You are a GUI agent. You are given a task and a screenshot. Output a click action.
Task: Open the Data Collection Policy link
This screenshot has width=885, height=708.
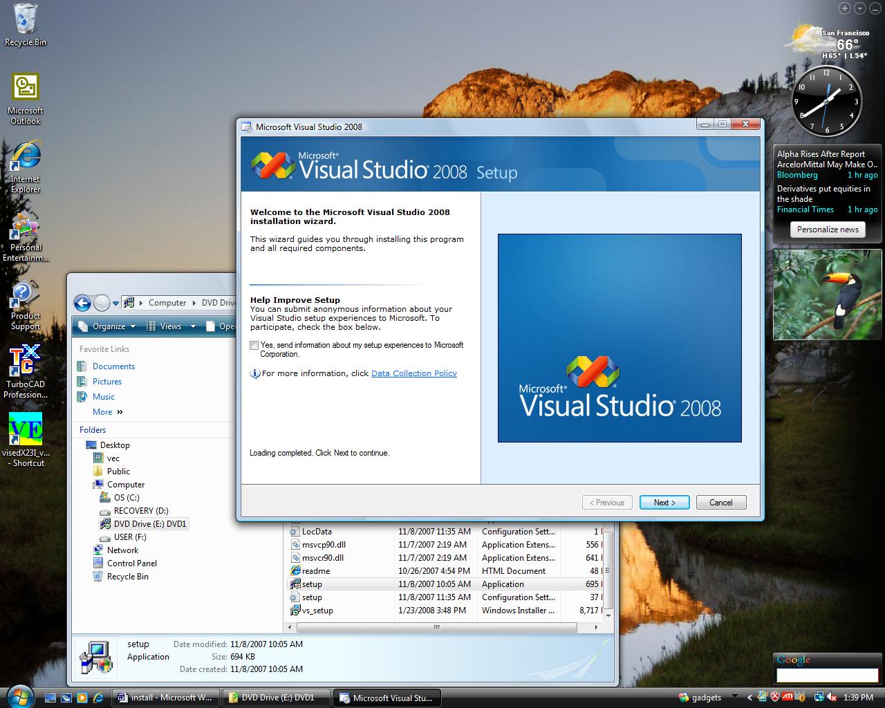(x=414, y=373)
